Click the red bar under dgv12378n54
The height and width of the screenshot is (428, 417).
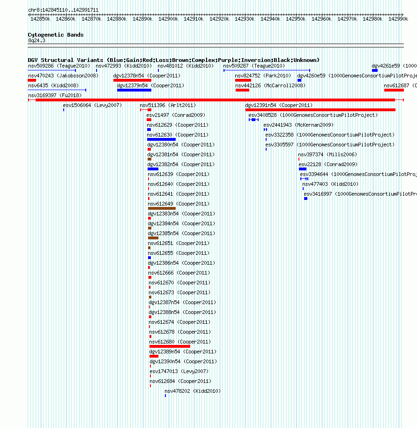[132, 80]
